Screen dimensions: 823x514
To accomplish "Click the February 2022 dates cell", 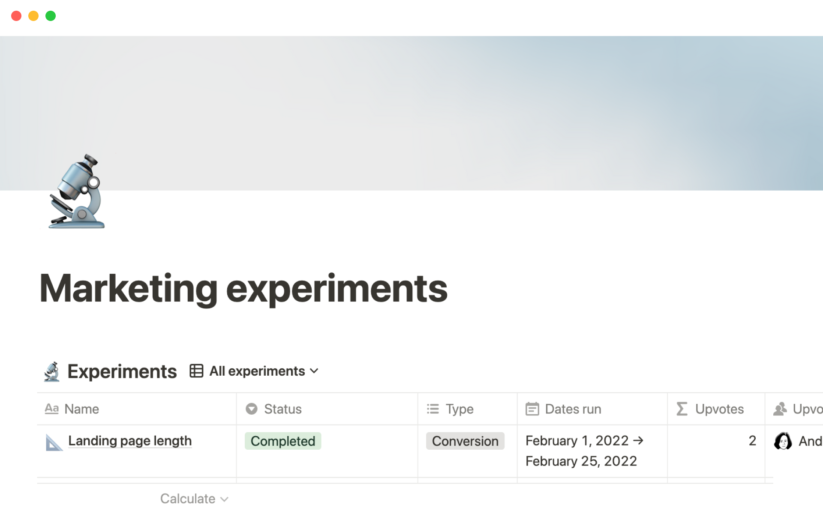I will [x=583, y=451].
